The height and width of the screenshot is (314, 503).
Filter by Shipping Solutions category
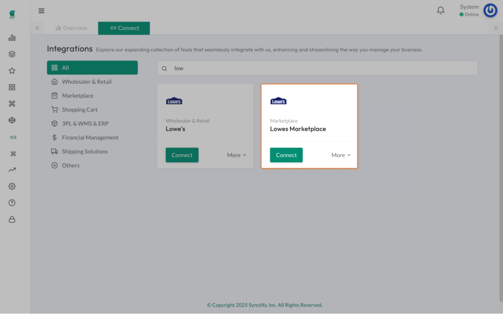92,151
